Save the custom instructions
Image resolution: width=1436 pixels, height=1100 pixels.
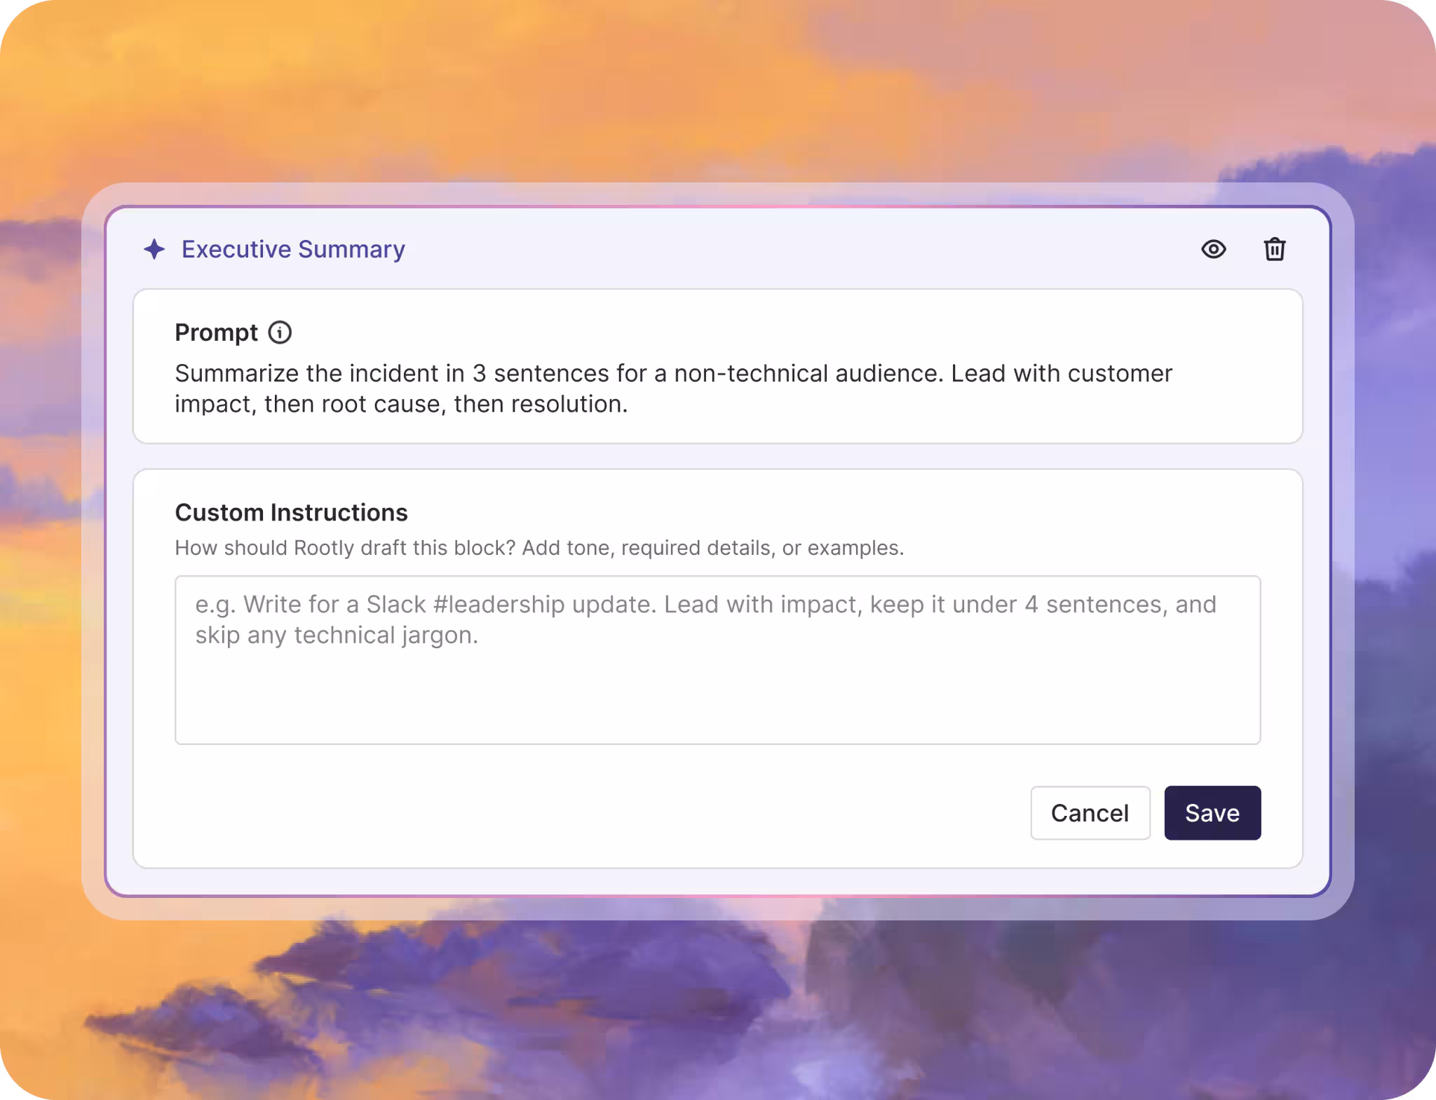[x=1212, y=813]
